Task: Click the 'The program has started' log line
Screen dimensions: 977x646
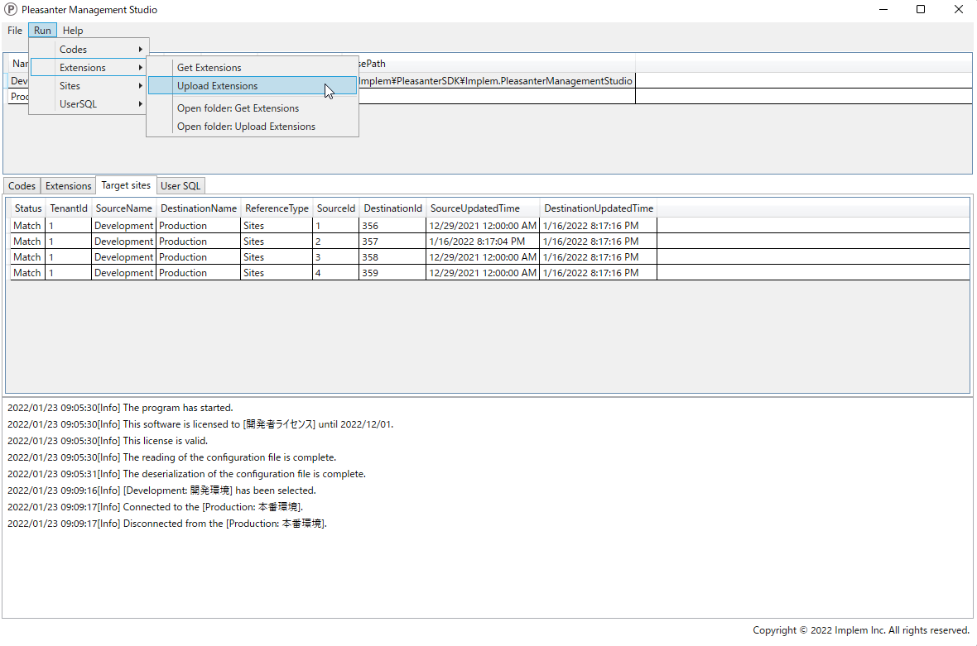Action: [120, 408]
